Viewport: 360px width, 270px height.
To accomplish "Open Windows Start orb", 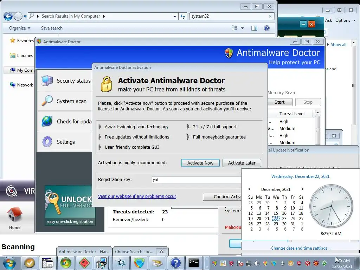I will [x=9, y=263].
